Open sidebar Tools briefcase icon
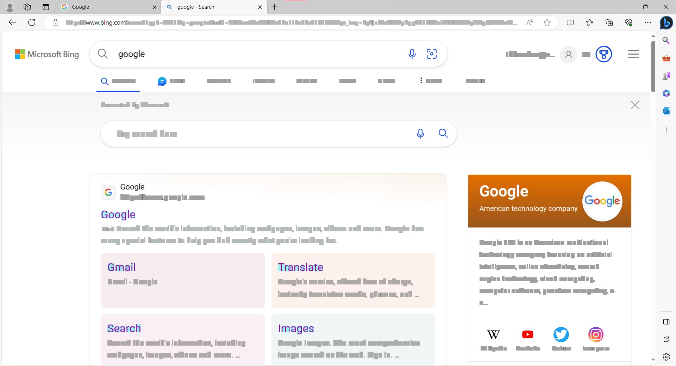The image size is (676, 366). coord(666,58)
